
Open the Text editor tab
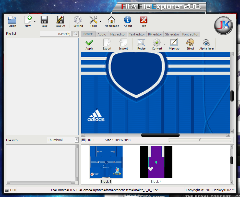pyautogui.click(x=137, y=34)
